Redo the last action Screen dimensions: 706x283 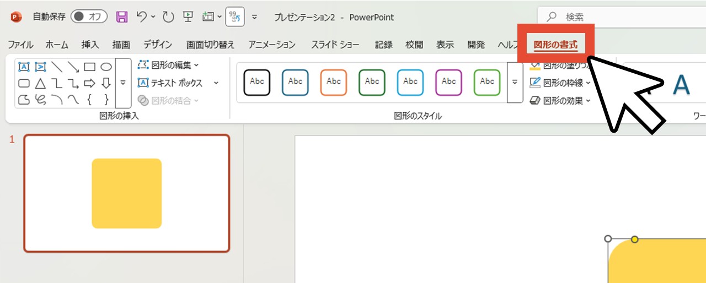click(168, 17)
